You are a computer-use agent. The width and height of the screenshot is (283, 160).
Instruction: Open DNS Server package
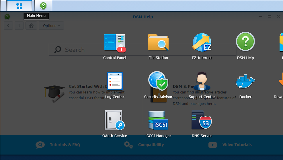(x=202, y=124)
